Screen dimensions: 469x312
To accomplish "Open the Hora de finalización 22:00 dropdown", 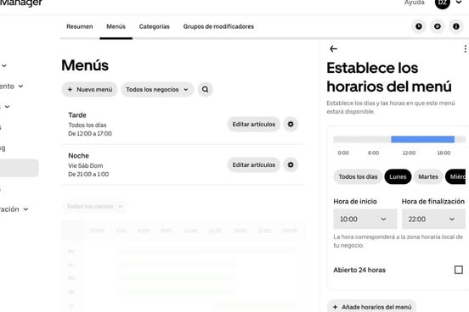I will coord(433,219).
